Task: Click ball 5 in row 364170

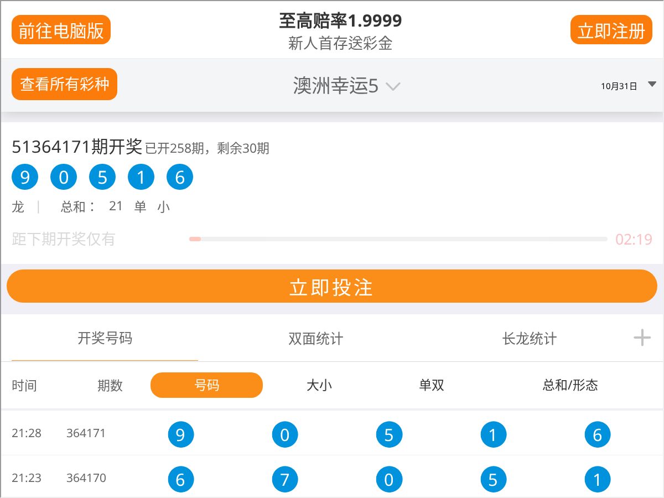Action: pyautogui.click(x=493, y=479)
